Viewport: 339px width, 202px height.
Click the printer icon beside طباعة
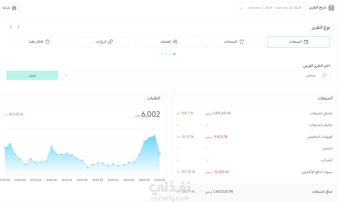click(14, 8)
